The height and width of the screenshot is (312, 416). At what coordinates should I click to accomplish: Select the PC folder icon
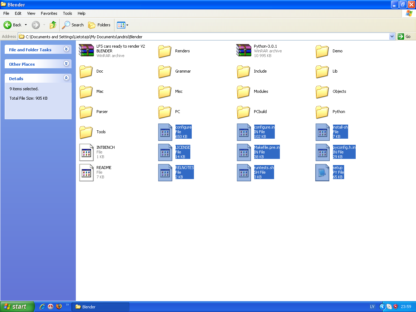click(165, 112)
